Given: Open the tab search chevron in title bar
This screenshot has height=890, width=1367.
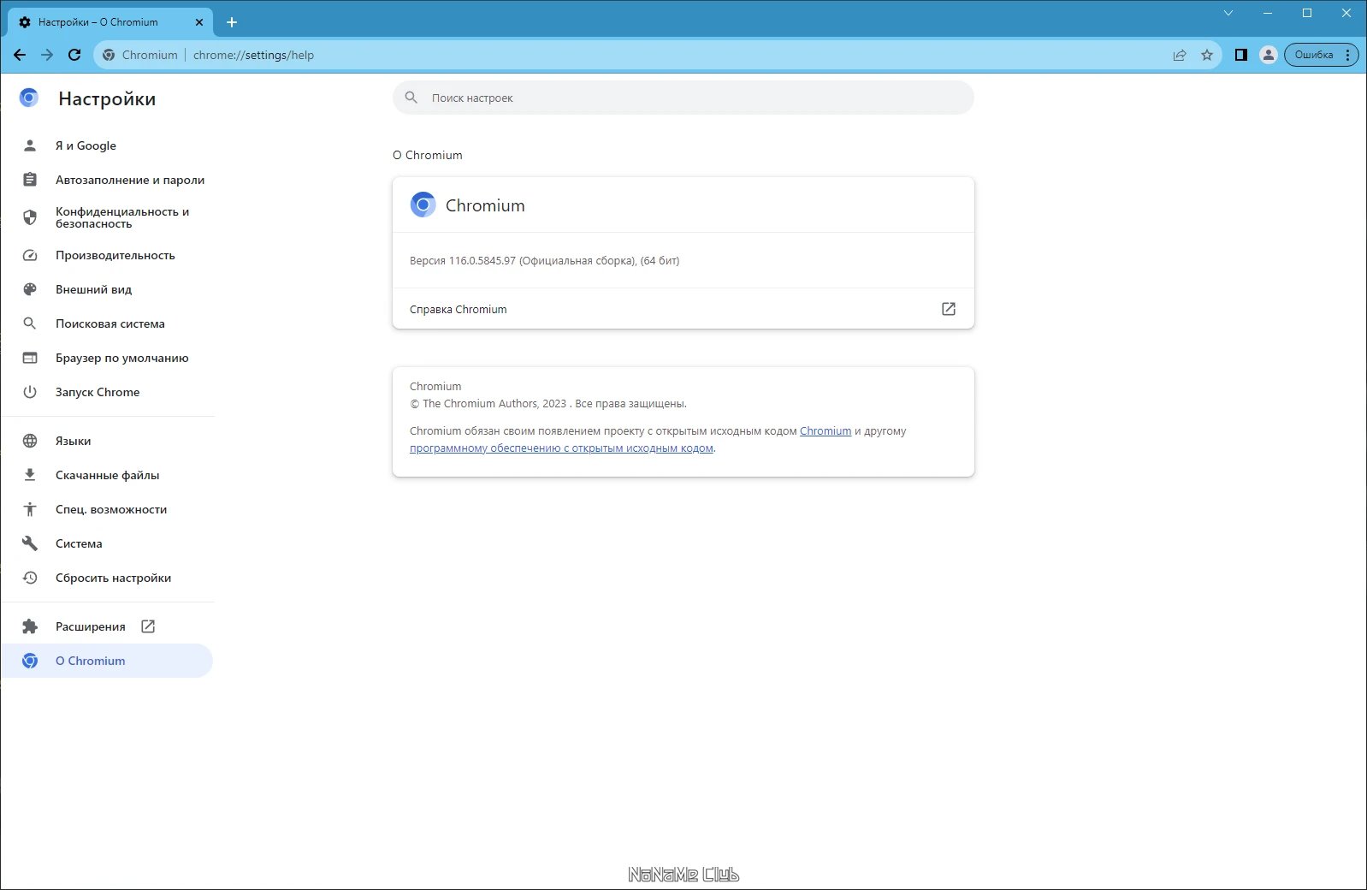Looking at the screenshot, I should coord(1228,13).
